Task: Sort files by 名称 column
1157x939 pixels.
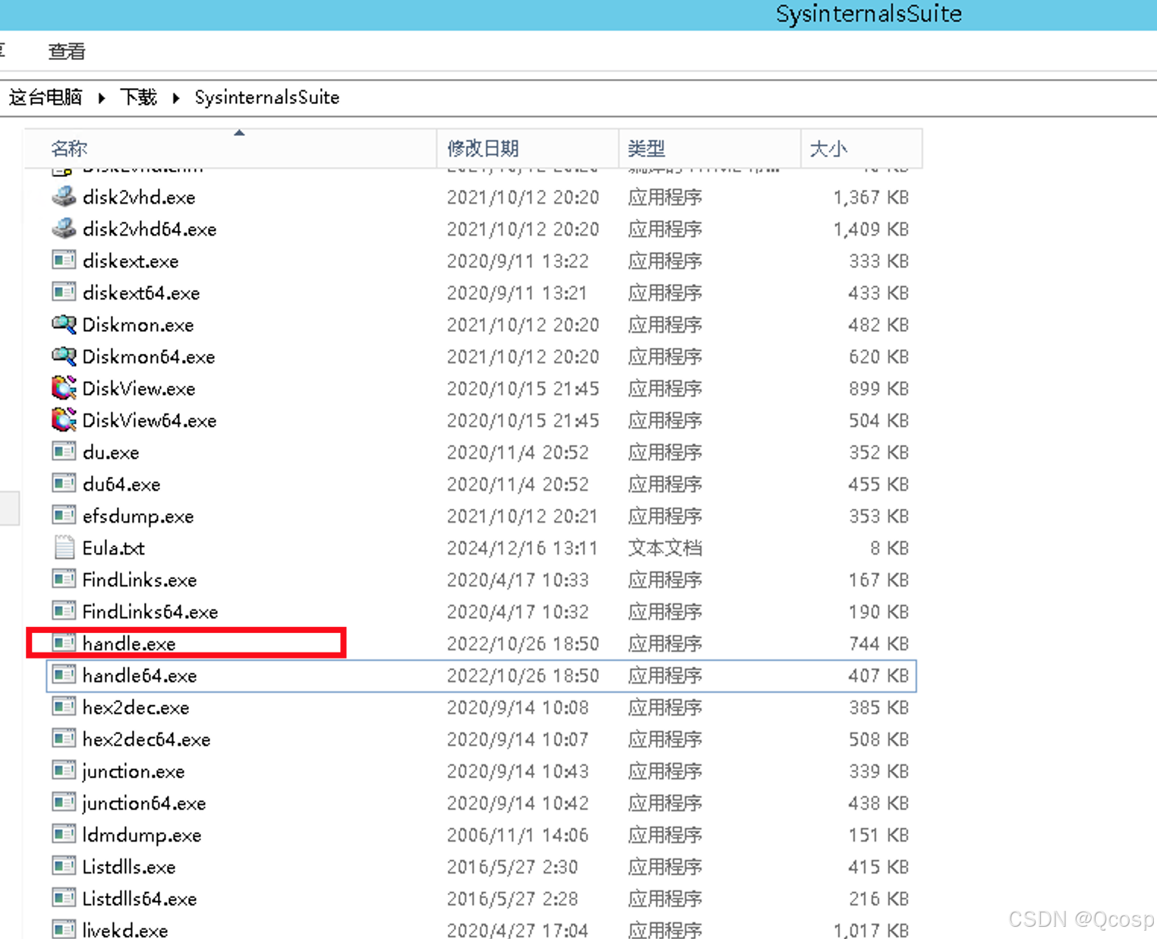Action: click(x=230, y=148)
